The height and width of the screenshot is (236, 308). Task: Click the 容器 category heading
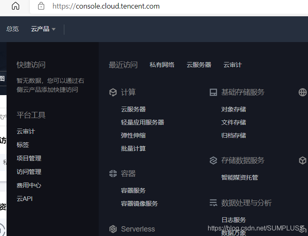(x=128, y=174)
